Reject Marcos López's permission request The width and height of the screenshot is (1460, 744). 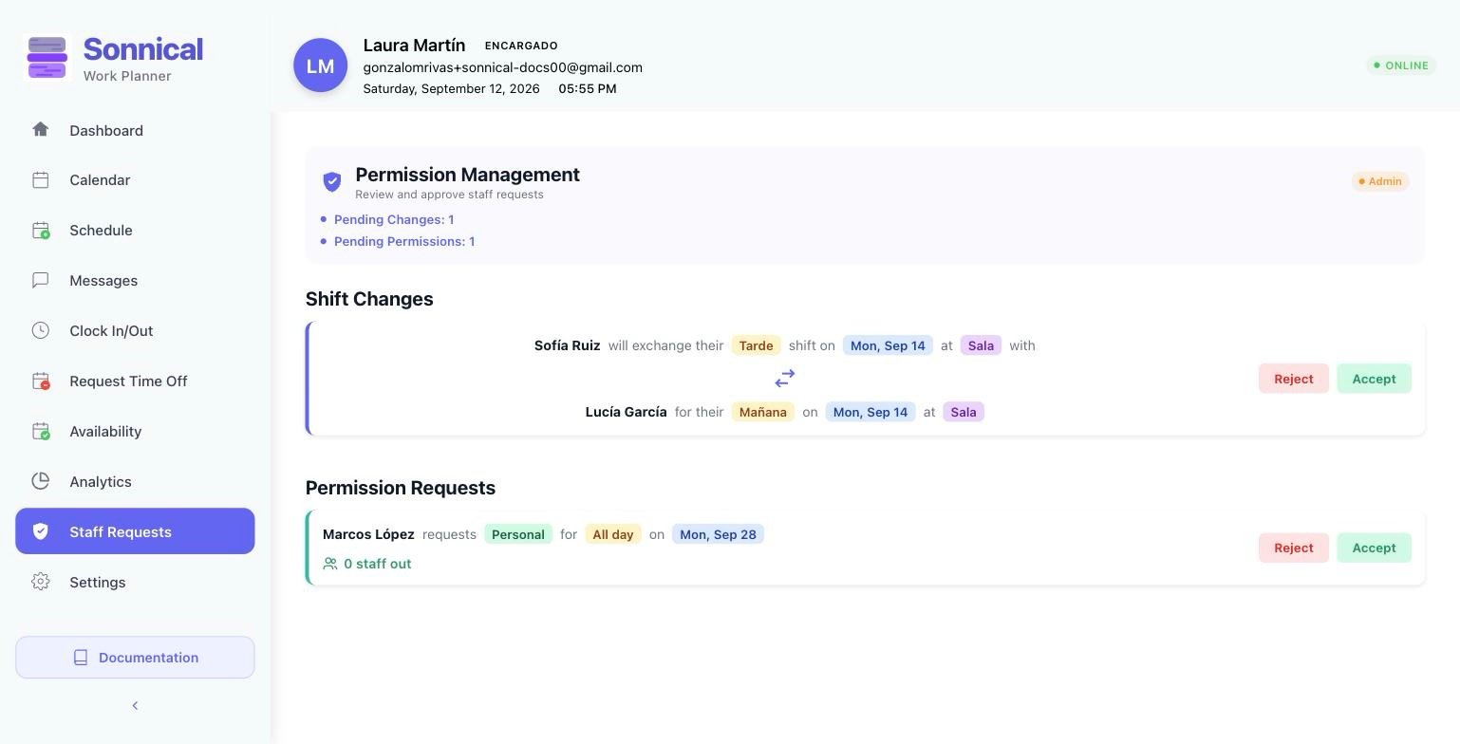(1294, 548)
